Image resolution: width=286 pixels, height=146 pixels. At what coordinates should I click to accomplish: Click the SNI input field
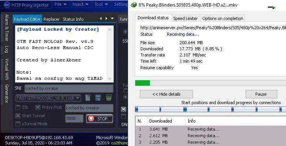[x=69, y=89]
